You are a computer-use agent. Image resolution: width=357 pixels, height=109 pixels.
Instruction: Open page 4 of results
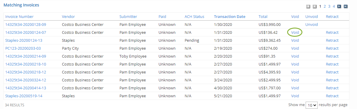pos(334,6)
